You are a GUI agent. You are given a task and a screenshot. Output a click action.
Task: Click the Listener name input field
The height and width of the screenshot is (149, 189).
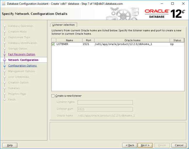(x=105, y=102)
